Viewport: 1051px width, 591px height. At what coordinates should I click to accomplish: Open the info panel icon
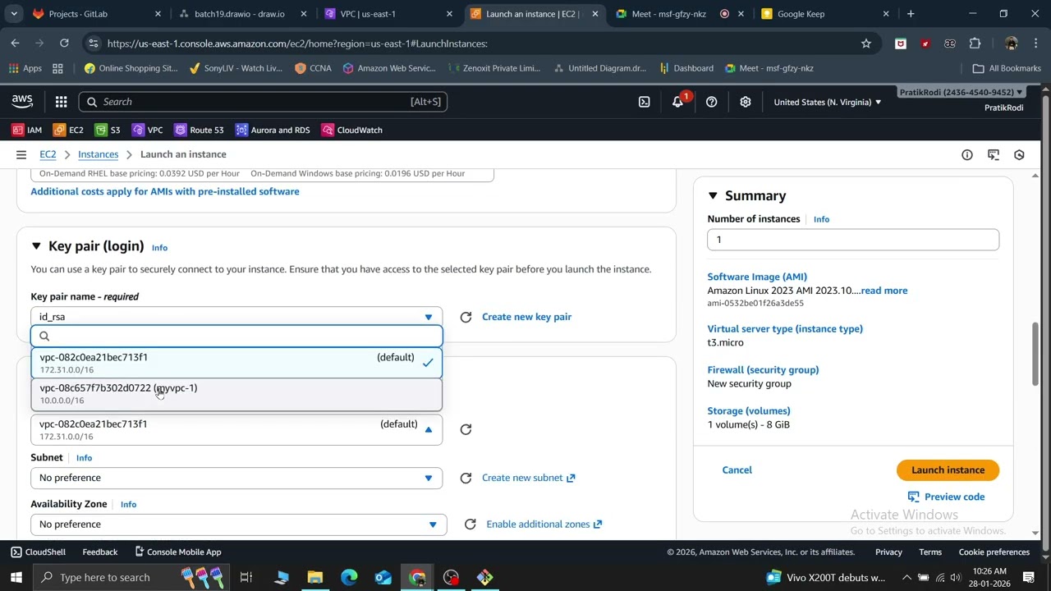(x=967, y=154)
